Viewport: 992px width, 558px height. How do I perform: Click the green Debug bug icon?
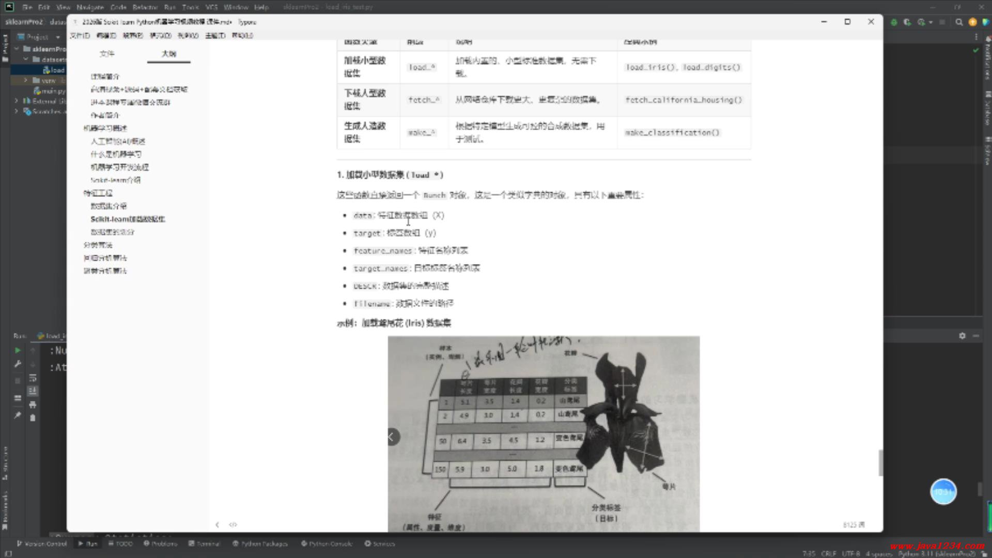[894, 22]
